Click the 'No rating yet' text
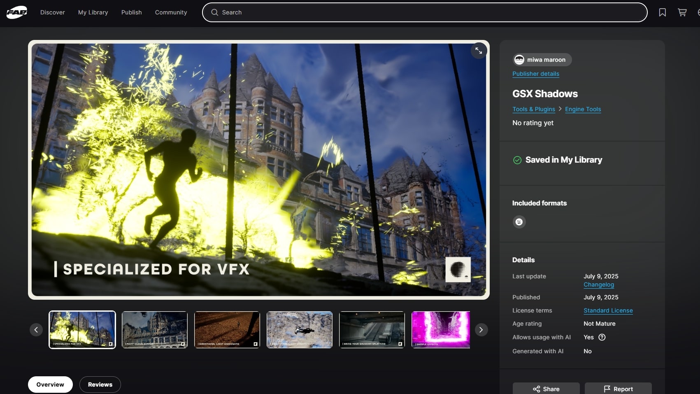 coord(533,123)
